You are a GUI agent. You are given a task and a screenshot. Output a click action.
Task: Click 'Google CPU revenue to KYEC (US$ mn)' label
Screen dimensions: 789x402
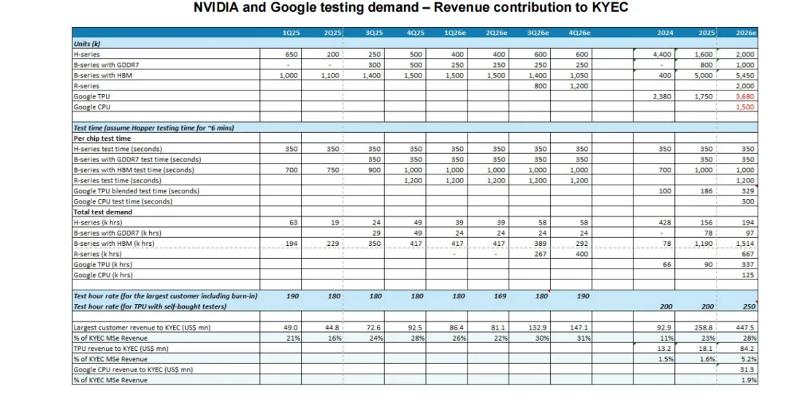click(x=134, y=370)
